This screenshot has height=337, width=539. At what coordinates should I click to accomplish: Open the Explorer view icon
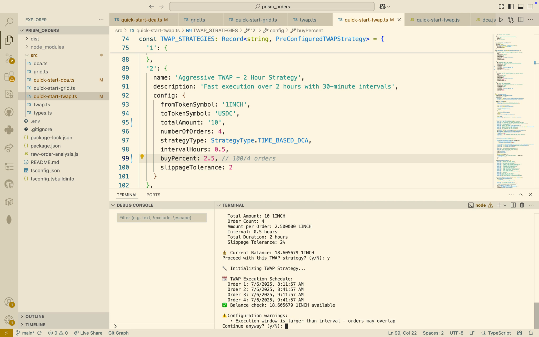[x=9, y=40]
